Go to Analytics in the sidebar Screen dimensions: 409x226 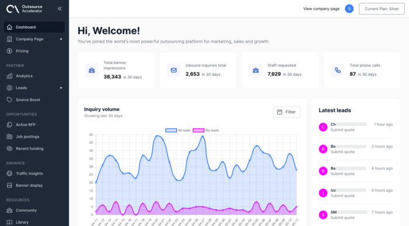[x=34, y=76]
